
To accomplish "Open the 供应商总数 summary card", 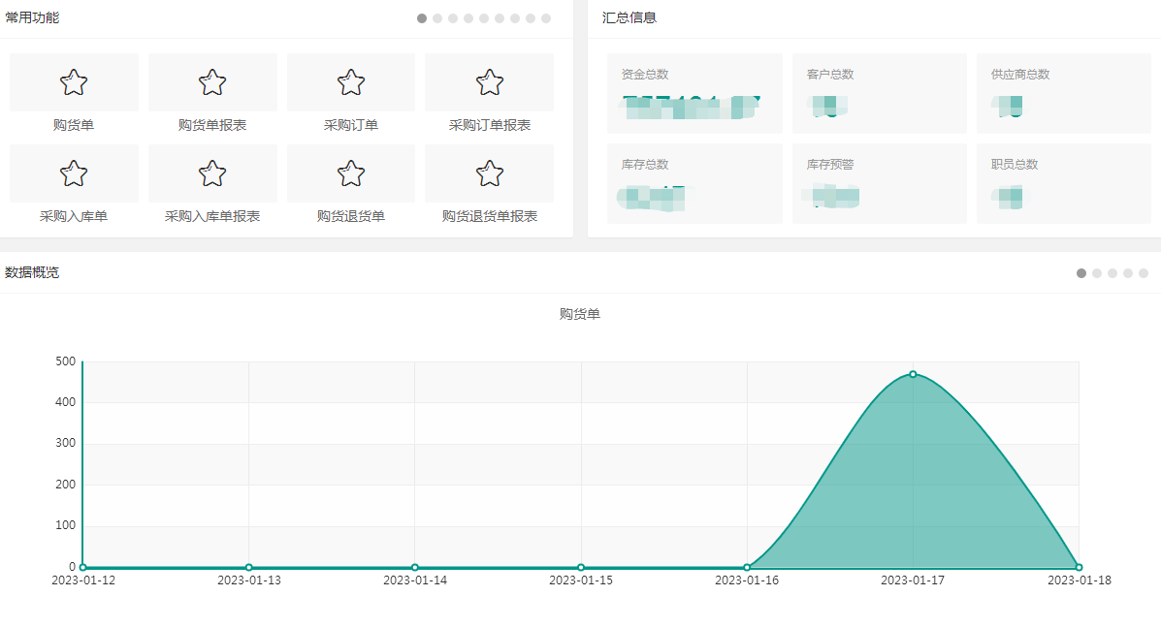I will 1064,93.
